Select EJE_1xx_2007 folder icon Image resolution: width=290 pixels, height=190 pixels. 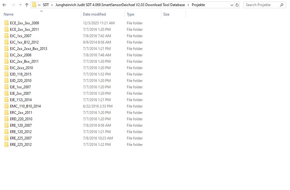pos(6,87)
